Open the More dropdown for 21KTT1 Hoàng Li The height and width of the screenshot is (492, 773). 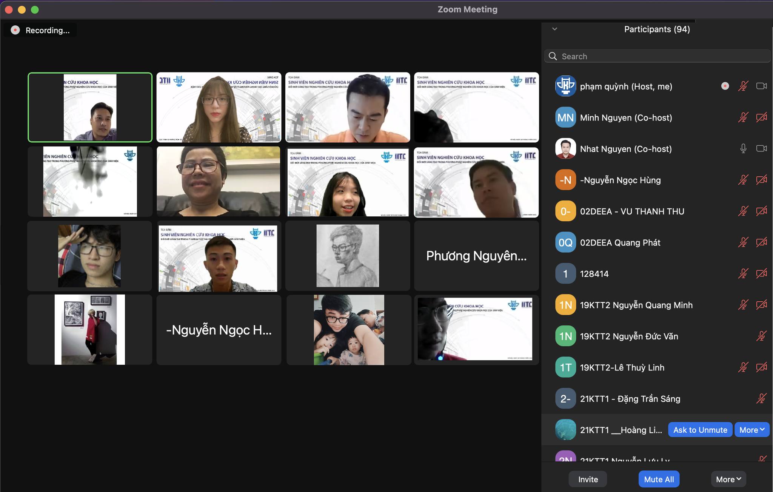[x=751, y=430]
